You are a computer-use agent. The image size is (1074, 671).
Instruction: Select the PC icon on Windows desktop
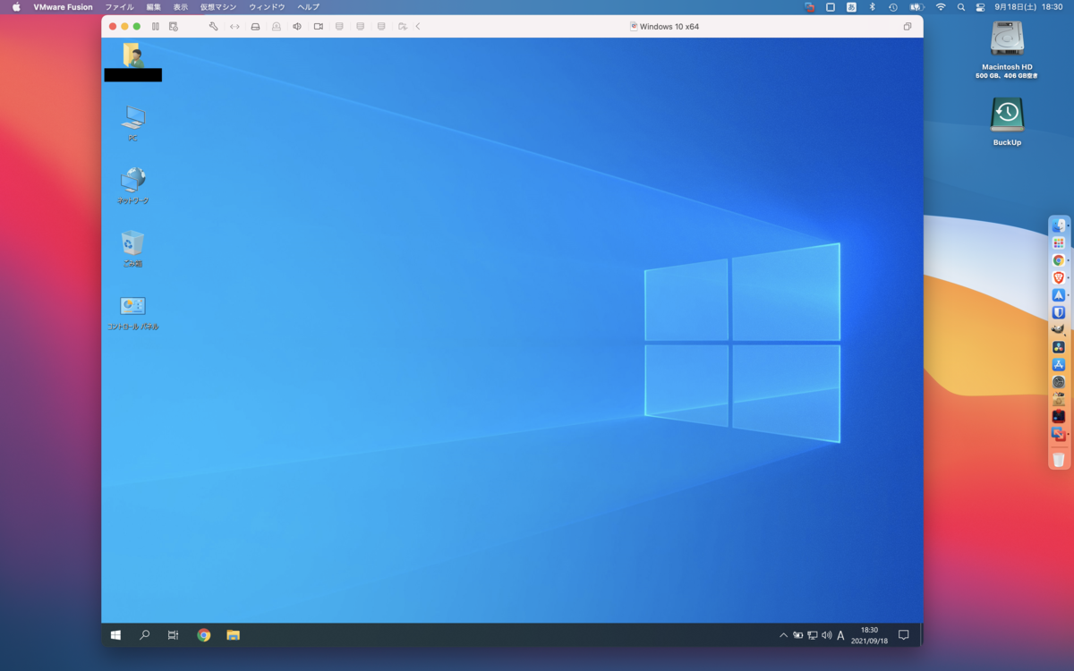tap(132, 123)
